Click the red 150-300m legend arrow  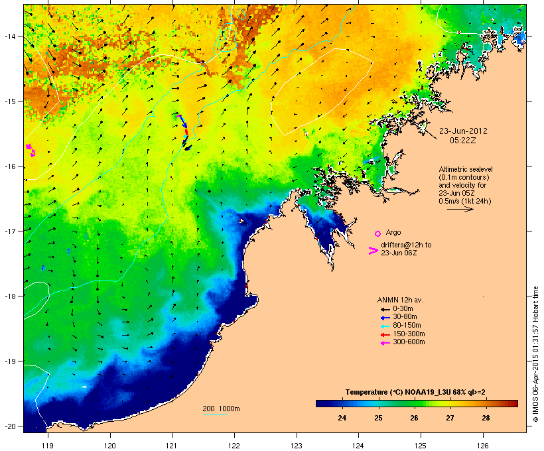pyautogui.click(x=385, y=335)
